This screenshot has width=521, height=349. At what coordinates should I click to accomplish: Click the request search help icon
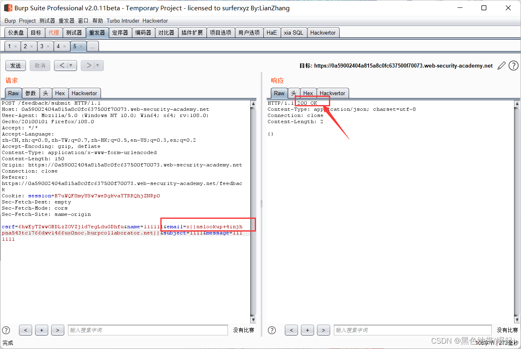[6, 330]
